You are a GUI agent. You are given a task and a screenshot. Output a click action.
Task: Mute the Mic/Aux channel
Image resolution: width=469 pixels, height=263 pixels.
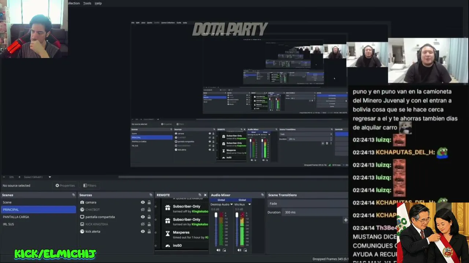[x=239, y=250]
